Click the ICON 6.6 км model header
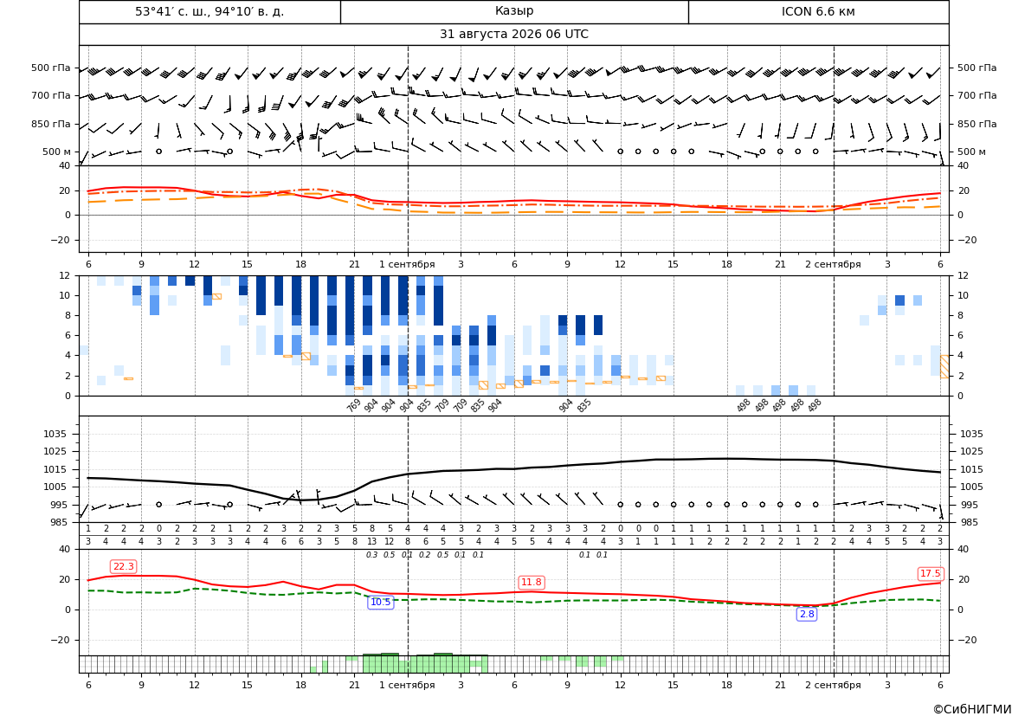The image size is (1012, 716). [818, 11]
